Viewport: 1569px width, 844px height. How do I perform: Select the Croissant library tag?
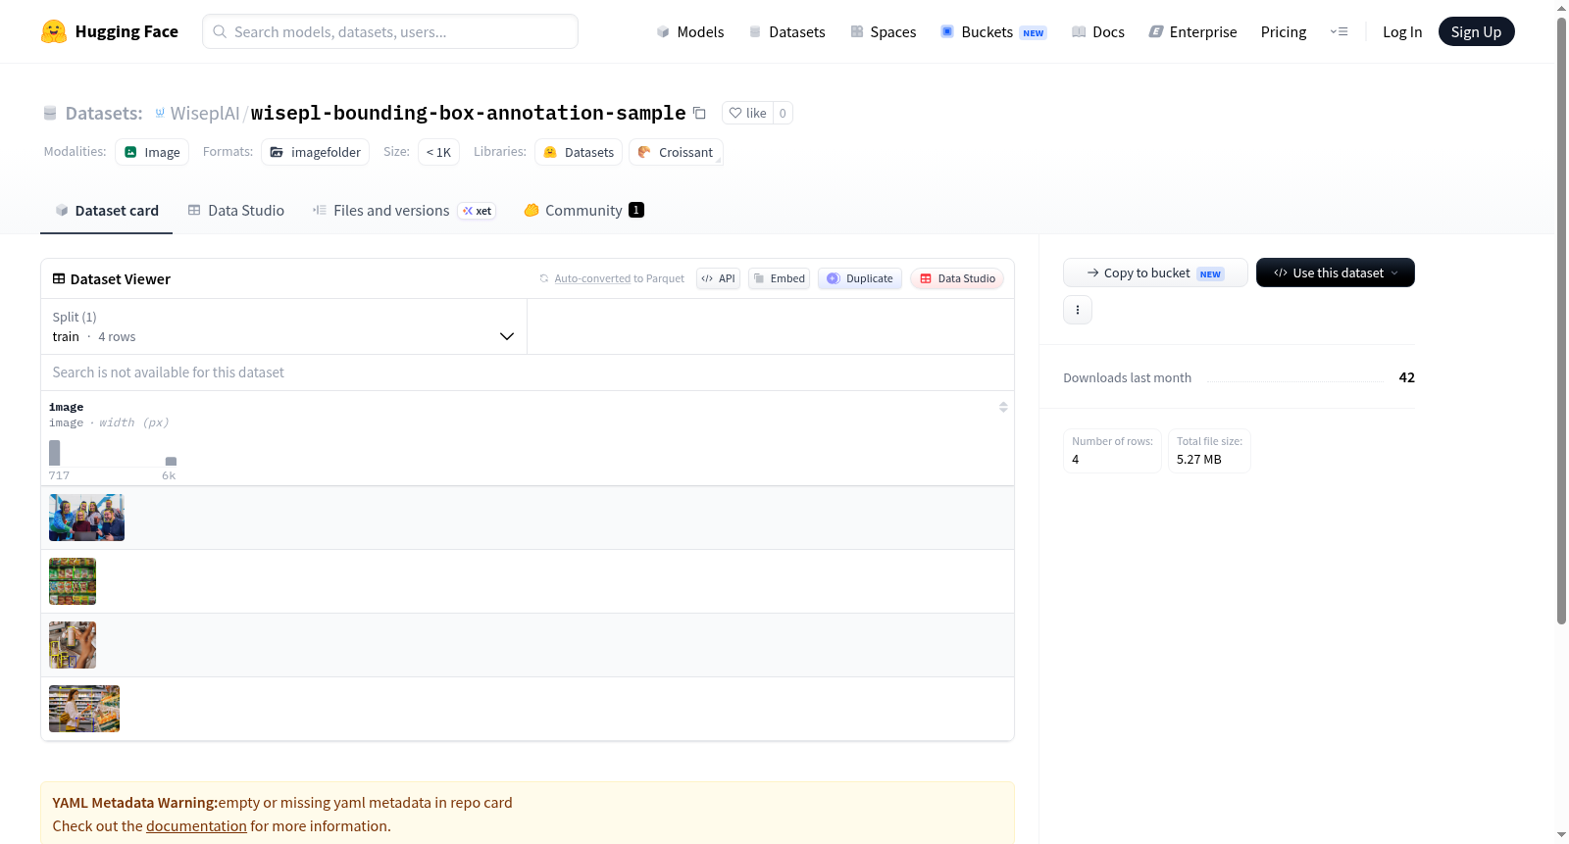tap(676, 152)
